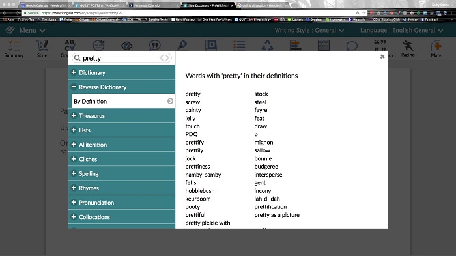
Task: Click the word 'hobblebush' in results
Action: click(x=200, y=191)
